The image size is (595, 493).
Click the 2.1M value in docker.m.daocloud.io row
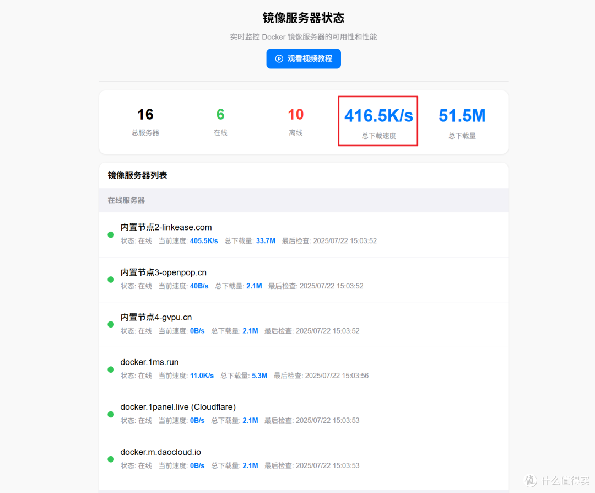[251, 465]
